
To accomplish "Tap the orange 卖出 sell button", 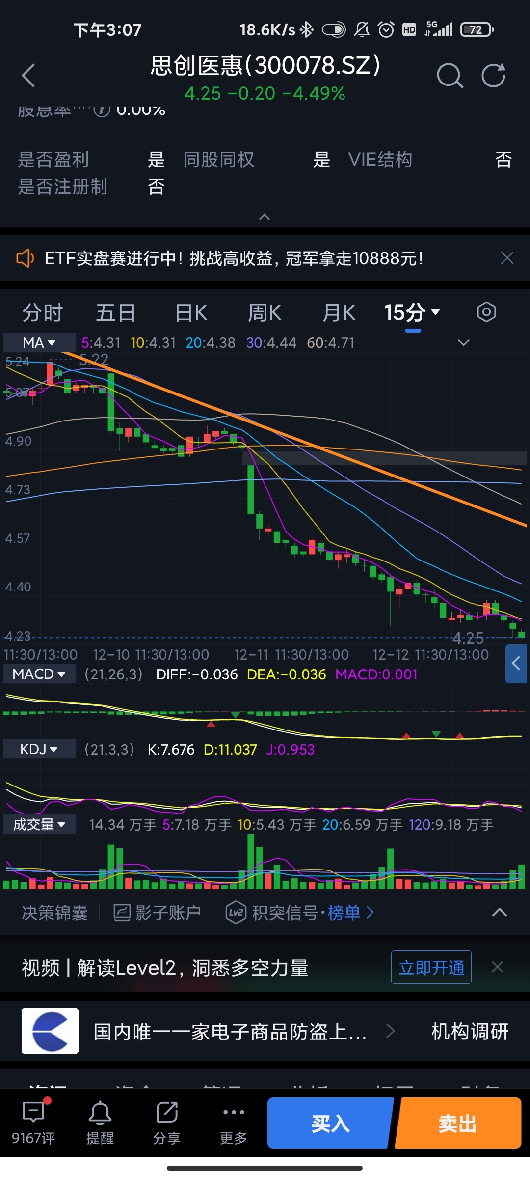I will 458,1123.
